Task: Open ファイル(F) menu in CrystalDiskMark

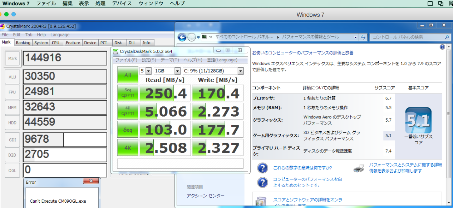Action: pos(126,60)
